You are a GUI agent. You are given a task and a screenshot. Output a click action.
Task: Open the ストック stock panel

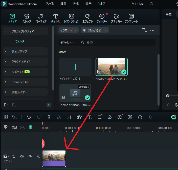coord(27,18)
